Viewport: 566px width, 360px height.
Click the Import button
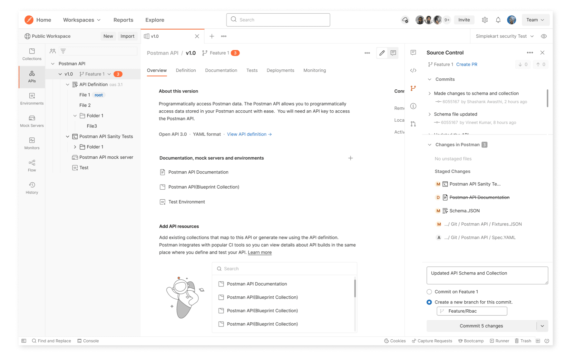(127, 36)
